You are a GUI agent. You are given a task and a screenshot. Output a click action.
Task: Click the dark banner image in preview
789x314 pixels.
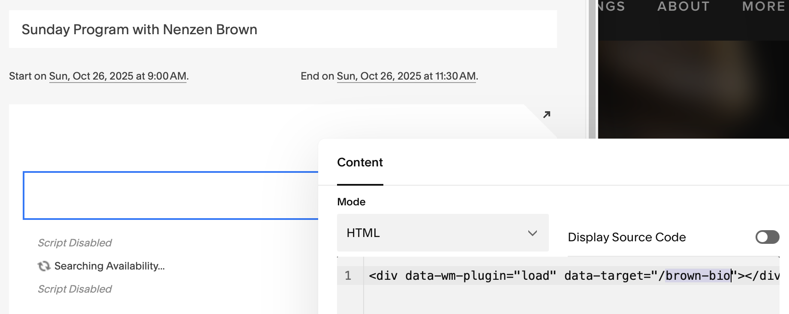tap(693, 89)
